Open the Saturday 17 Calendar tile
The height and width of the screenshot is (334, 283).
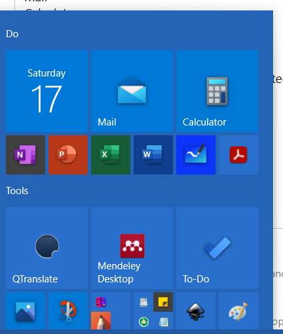click(47, 91)
